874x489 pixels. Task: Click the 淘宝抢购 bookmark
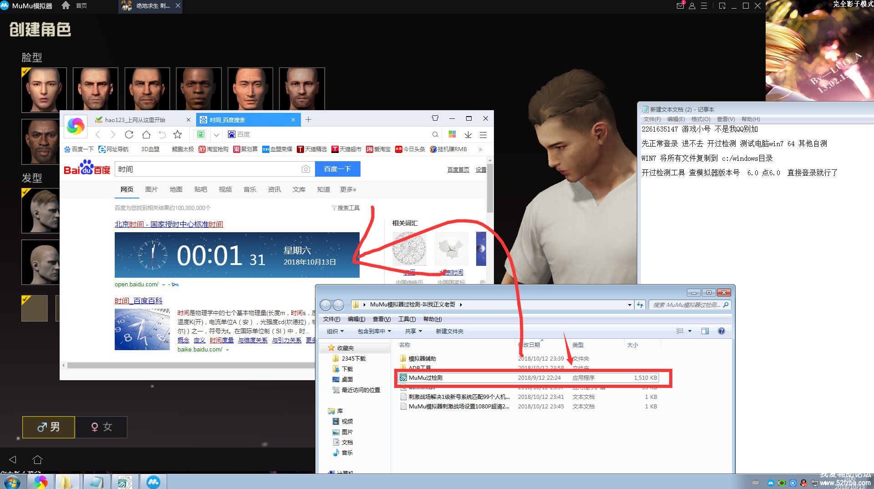point(213,149)
